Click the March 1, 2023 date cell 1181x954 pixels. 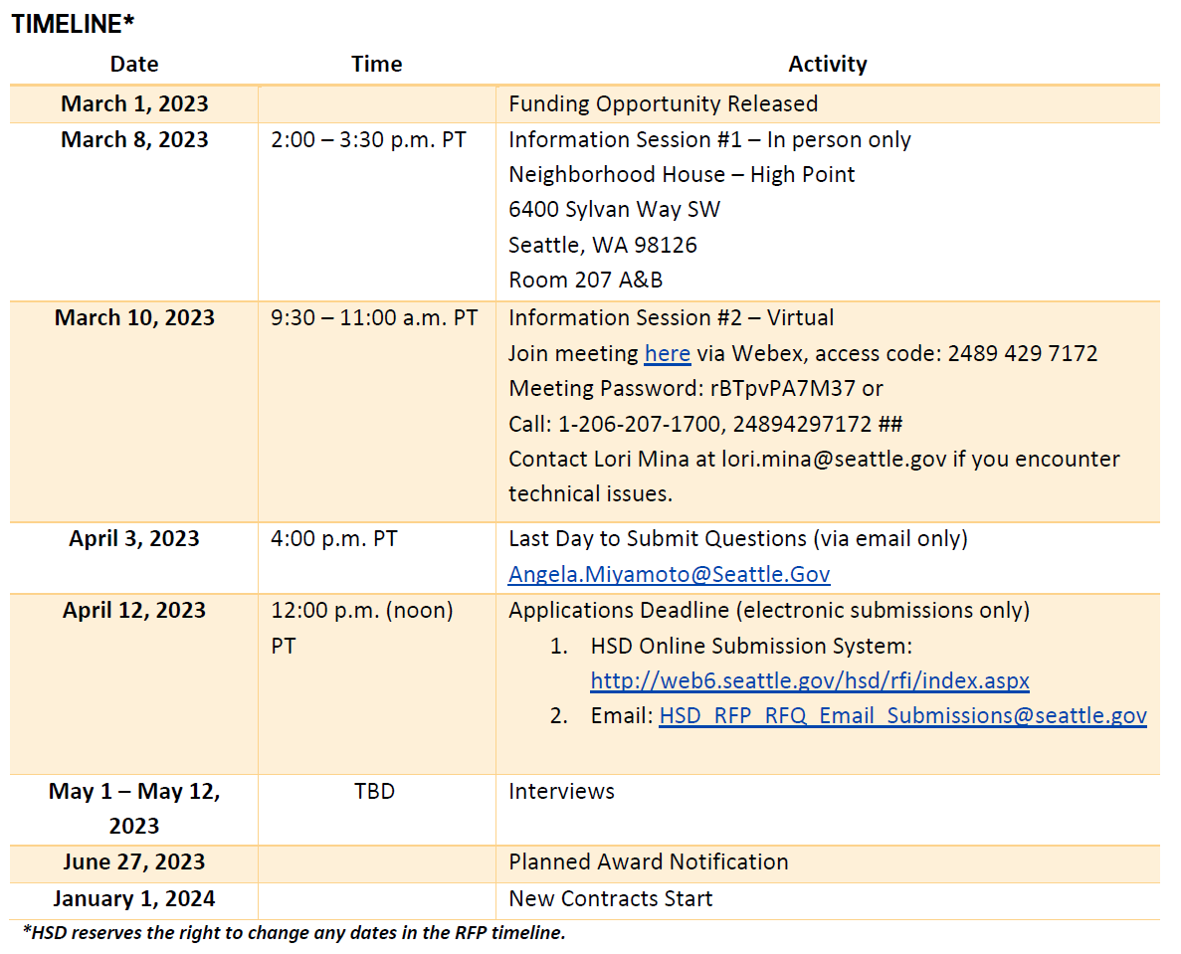[x=134, y=103]
